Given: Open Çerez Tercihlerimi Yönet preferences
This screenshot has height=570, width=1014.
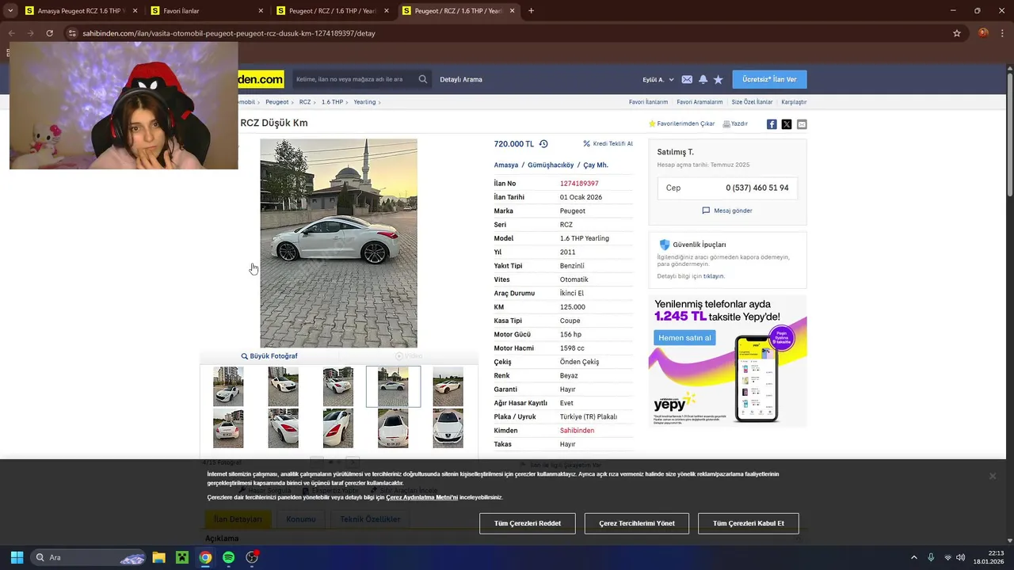Looking at the screenshot, I should [x=637, y=523].
